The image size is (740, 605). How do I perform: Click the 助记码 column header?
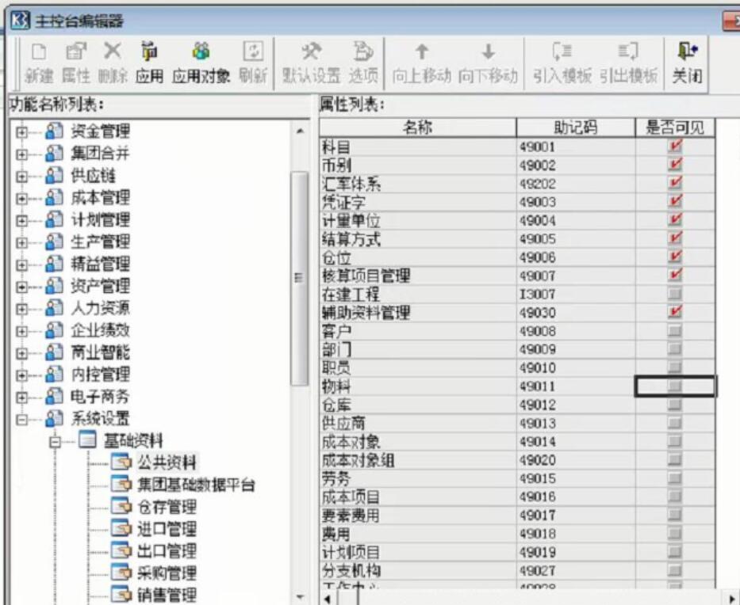click(575, 127)
